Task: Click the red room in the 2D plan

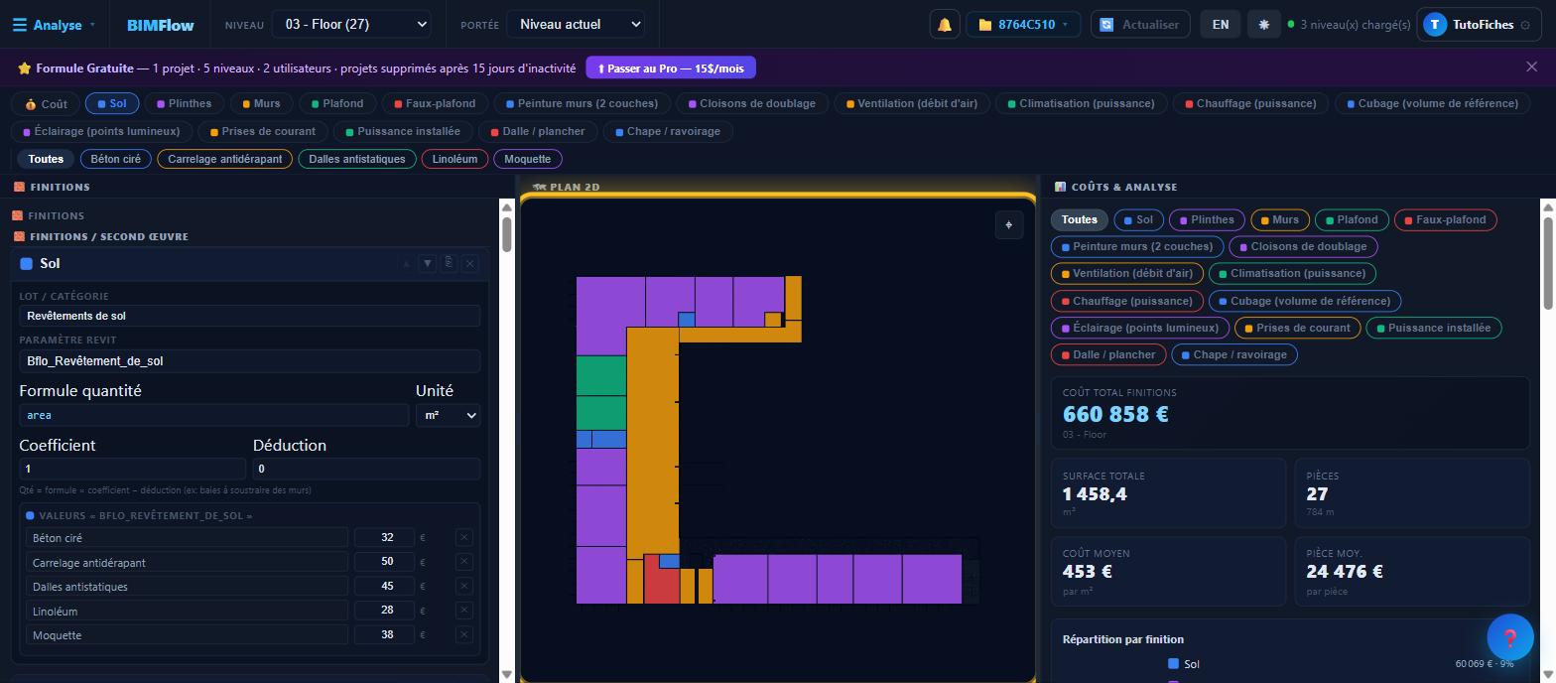Action: coord(661,586)
